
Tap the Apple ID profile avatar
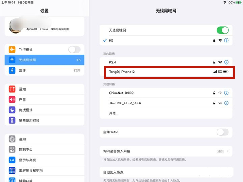15,26
